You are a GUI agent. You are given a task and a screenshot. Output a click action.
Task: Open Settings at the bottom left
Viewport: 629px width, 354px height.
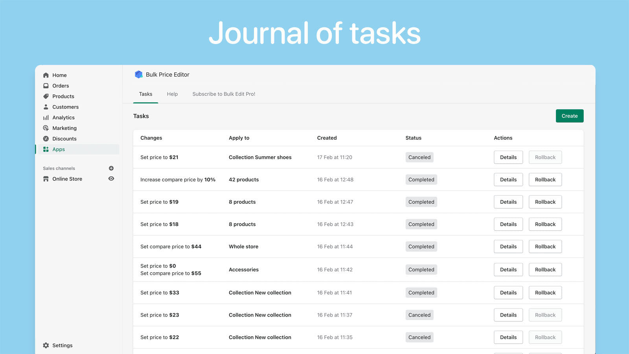coord(62,345)
